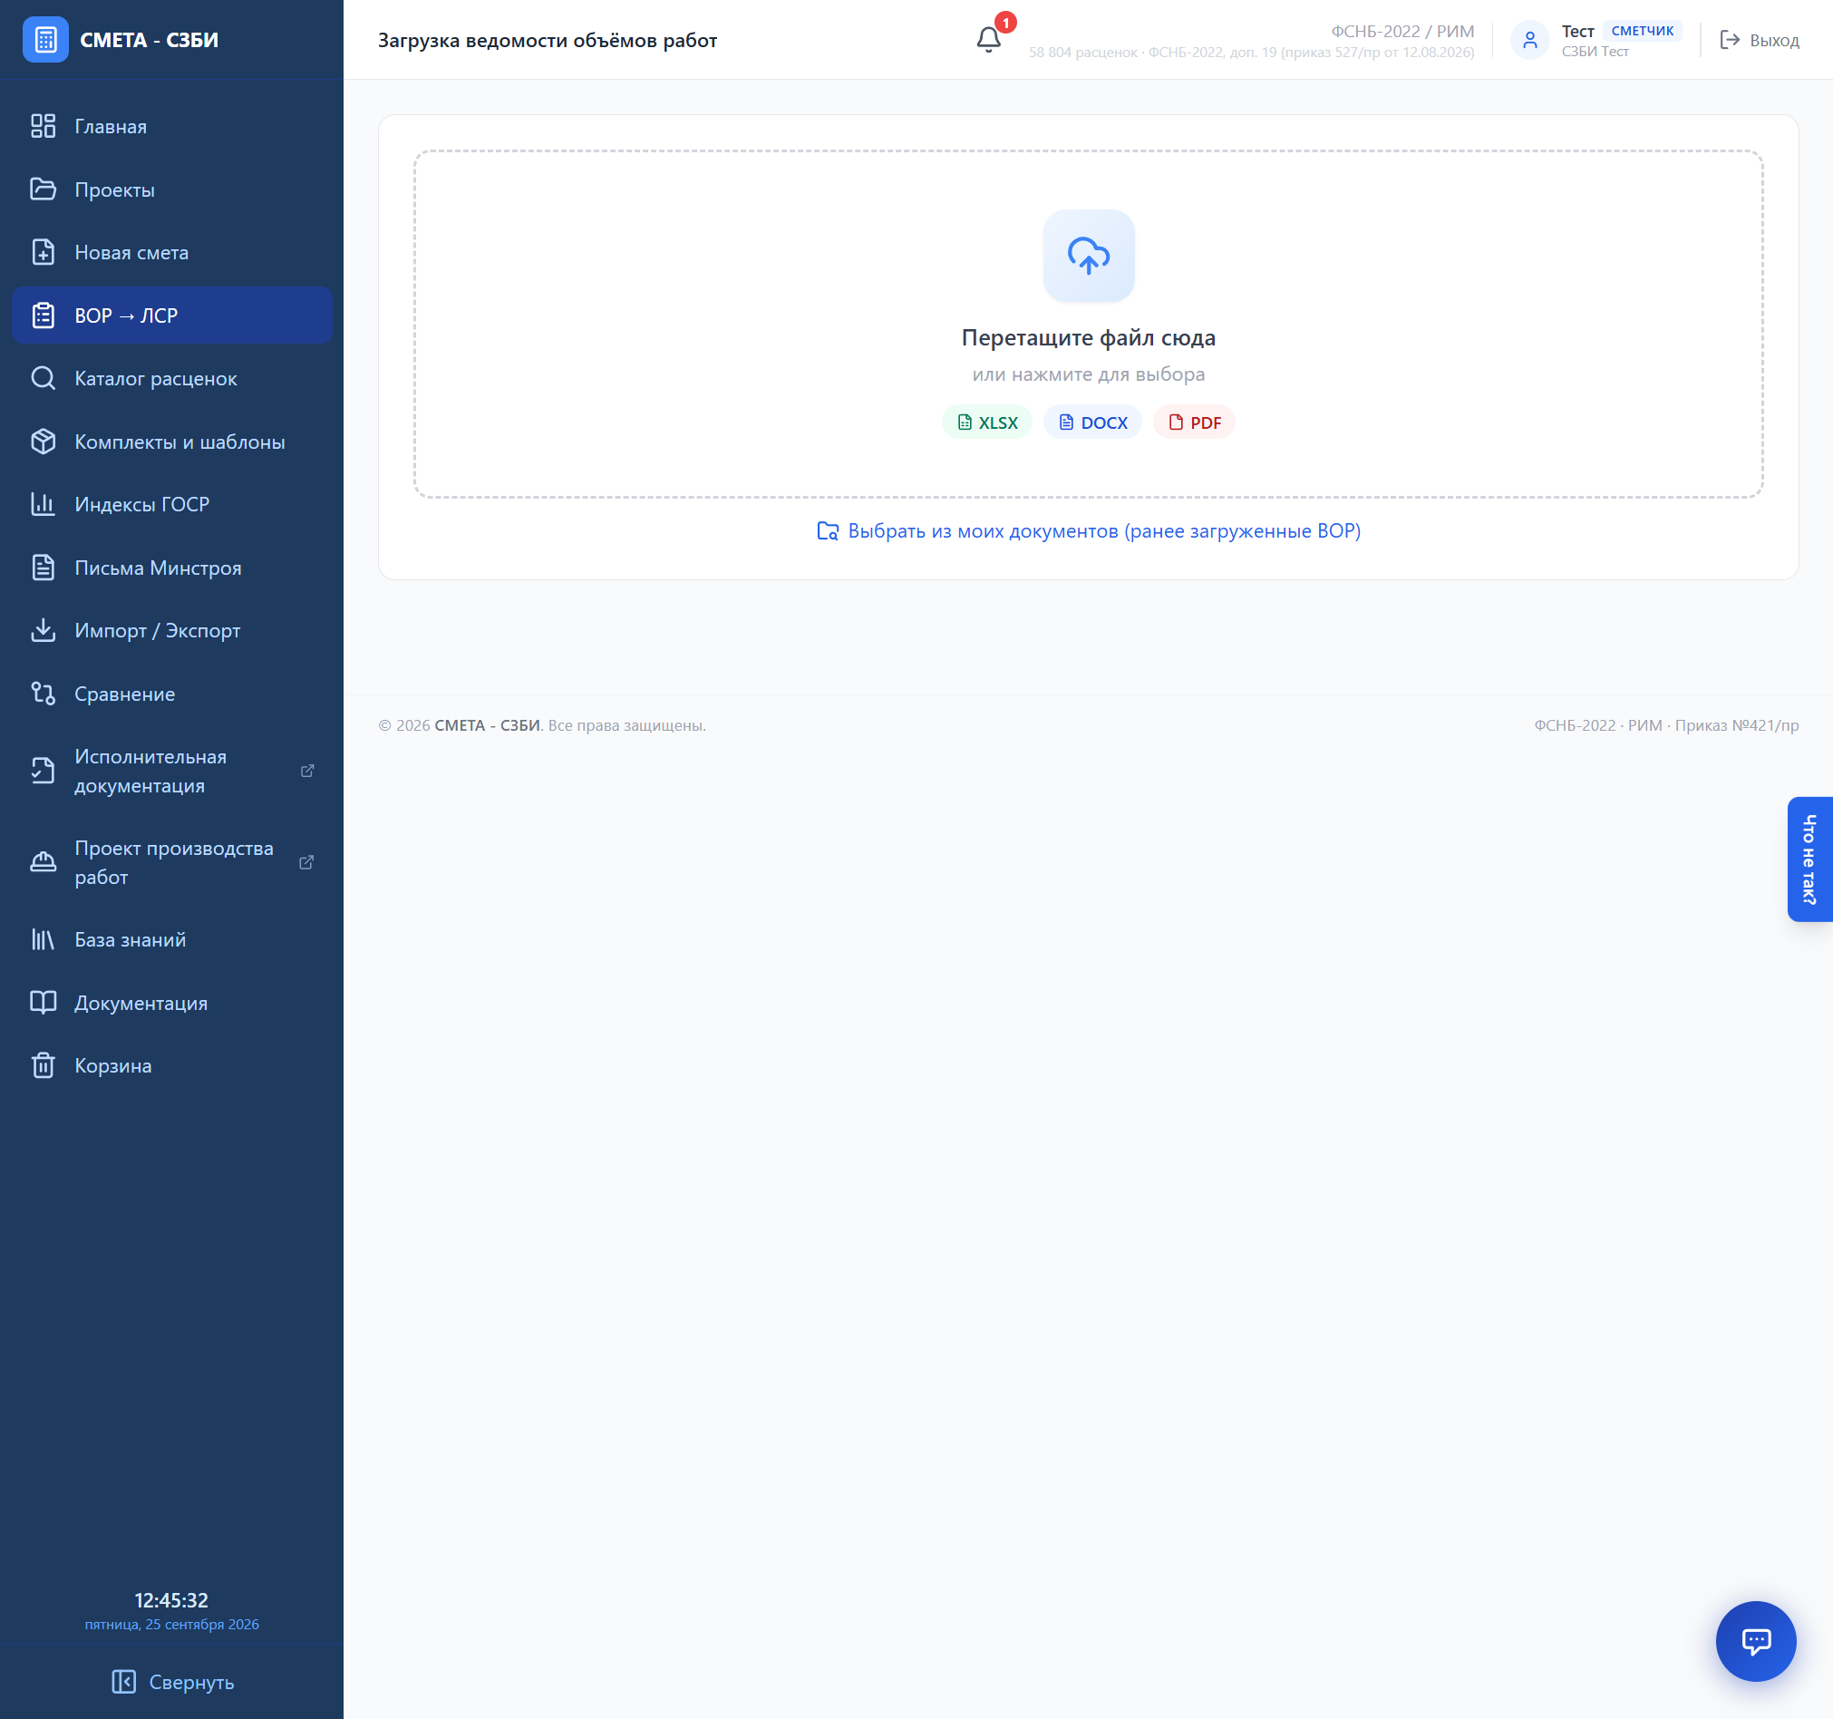Click the Корзина trash icon
Screen dimensions: 1833x1719
tap(44, 1065)
